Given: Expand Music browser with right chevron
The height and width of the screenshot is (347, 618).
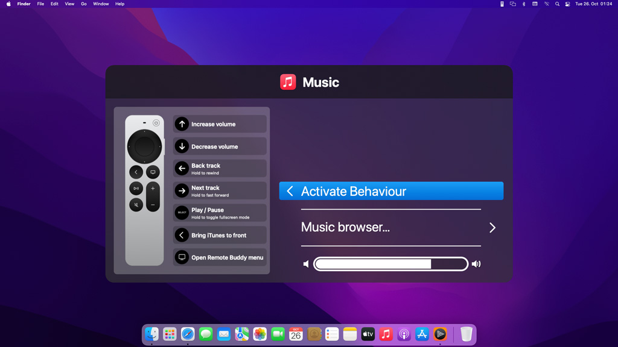Looking at the screenshot, I should (492, 227).
